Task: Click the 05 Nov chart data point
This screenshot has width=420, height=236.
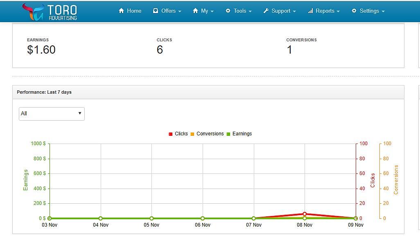Action: point(151,218)
